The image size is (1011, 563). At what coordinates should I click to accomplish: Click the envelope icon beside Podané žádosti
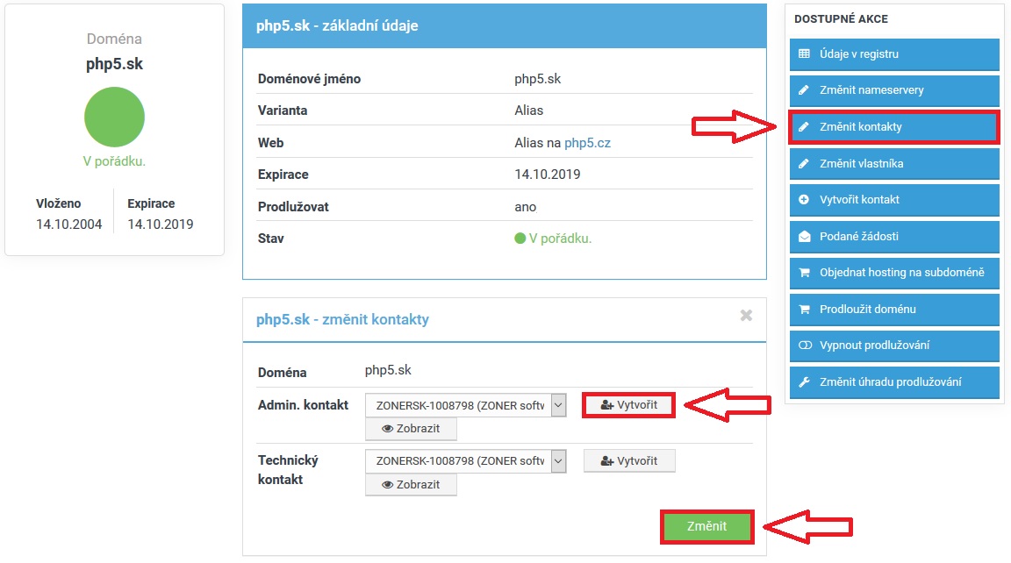tap(804, 237)
